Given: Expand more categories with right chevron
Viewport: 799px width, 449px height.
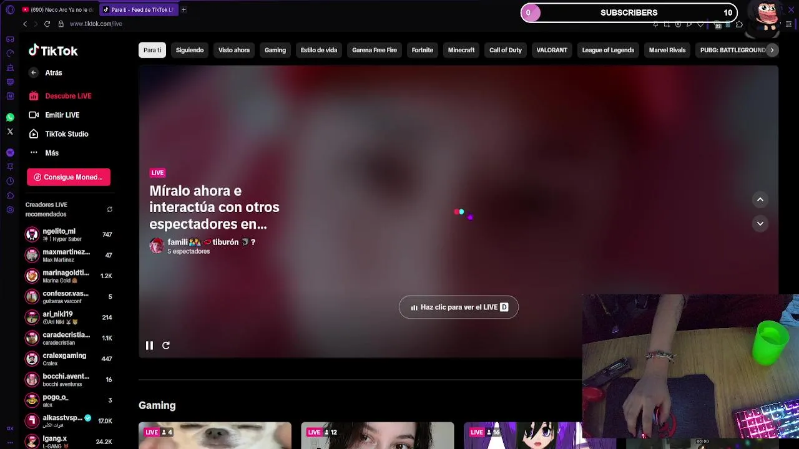Looking at the screenshot, I should click(772, 50).
